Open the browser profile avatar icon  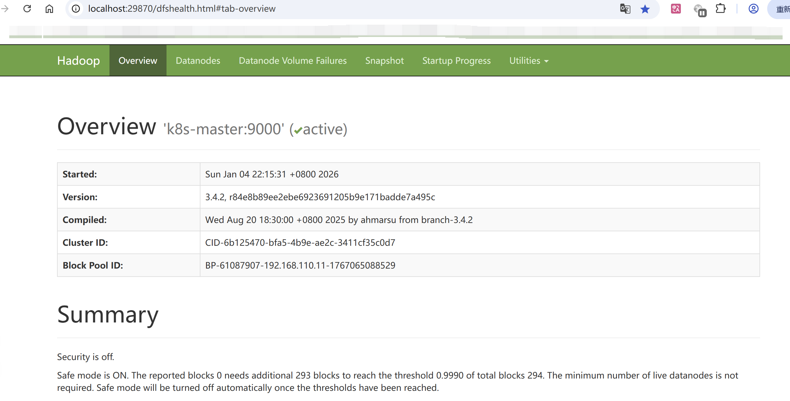[753, 9]
